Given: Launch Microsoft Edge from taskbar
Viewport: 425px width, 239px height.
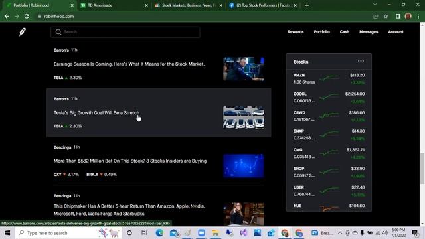Looking at the screenshot, I should click(x=159, y=233).
